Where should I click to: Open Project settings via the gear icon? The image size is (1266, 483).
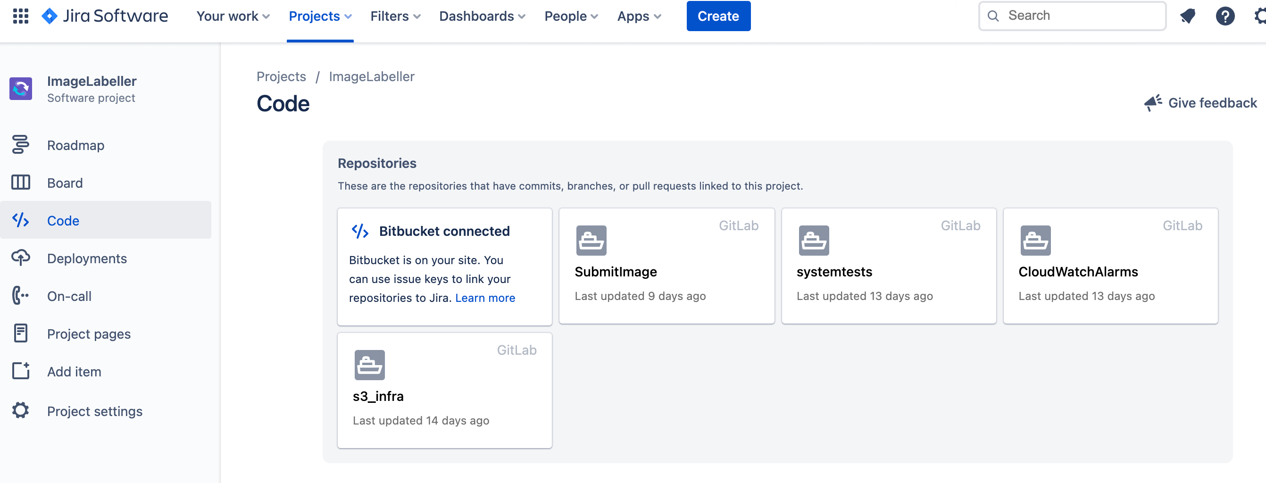click(x=21, y=411)
